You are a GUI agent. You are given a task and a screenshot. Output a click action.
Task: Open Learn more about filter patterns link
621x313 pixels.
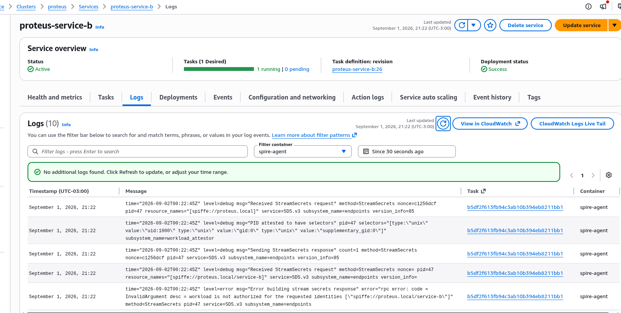314,135
